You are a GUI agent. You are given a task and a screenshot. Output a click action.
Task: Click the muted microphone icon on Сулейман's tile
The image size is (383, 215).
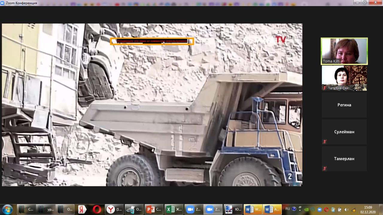[325, 142]
